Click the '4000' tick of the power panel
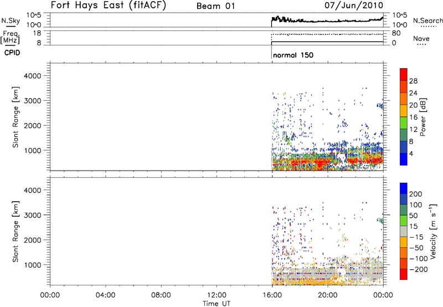The image size is (443, 307). tap(33, 76)
